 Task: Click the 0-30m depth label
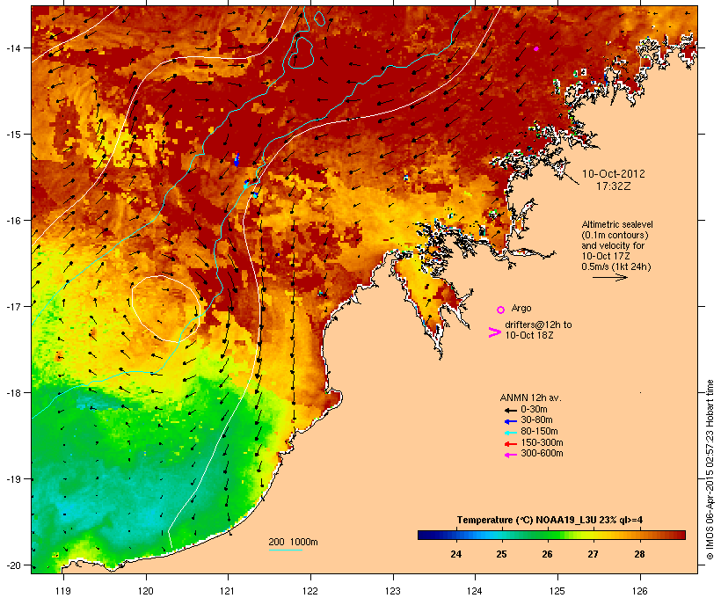pos(534,410)
